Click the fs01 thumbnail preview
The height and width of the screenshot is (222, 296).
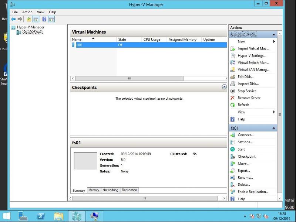tap(85, 161)
